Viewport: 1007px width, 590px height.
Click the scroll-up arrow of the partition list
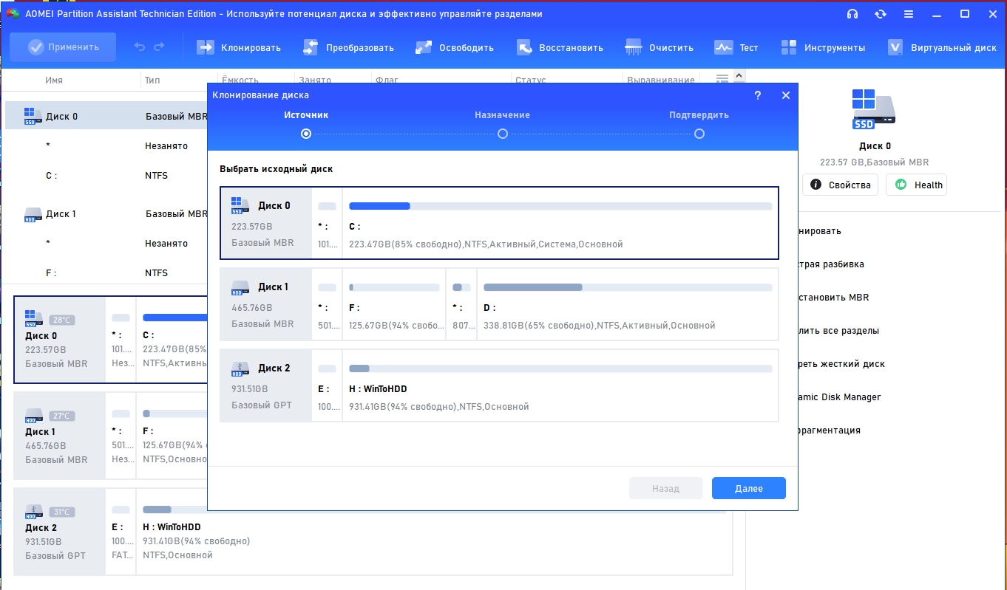tap(738, 76)
